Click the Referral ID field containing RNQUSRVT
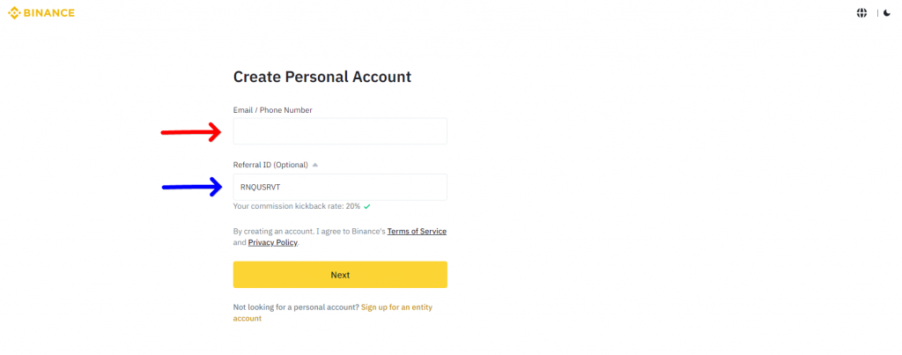This screenshot has width=902, height=355. 340,187
